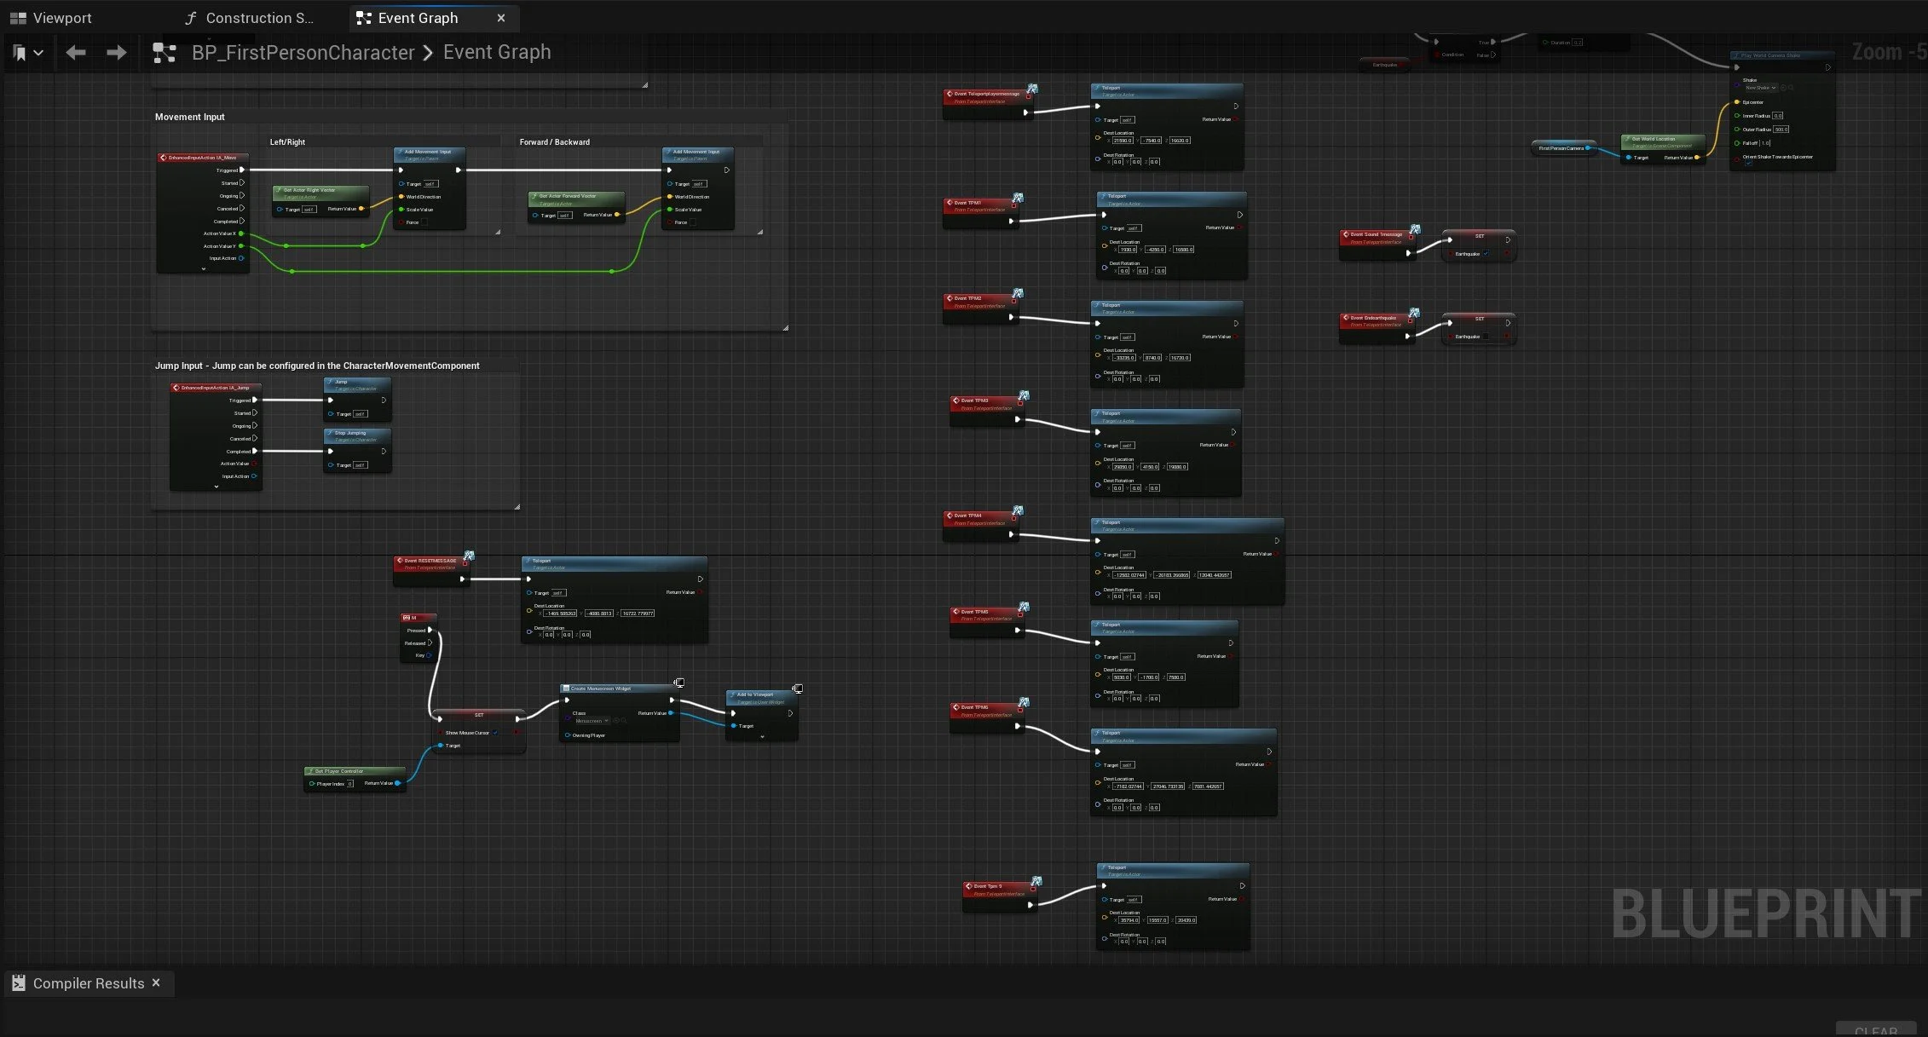Click the bookmarks icon in graph toolbar
1928x1037 pixels.
(20, 53)
